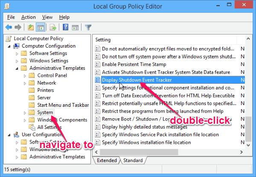This screenshot has width=256, height=177.
Task: Collapse the User Configuration node
Action: point(9,135)
